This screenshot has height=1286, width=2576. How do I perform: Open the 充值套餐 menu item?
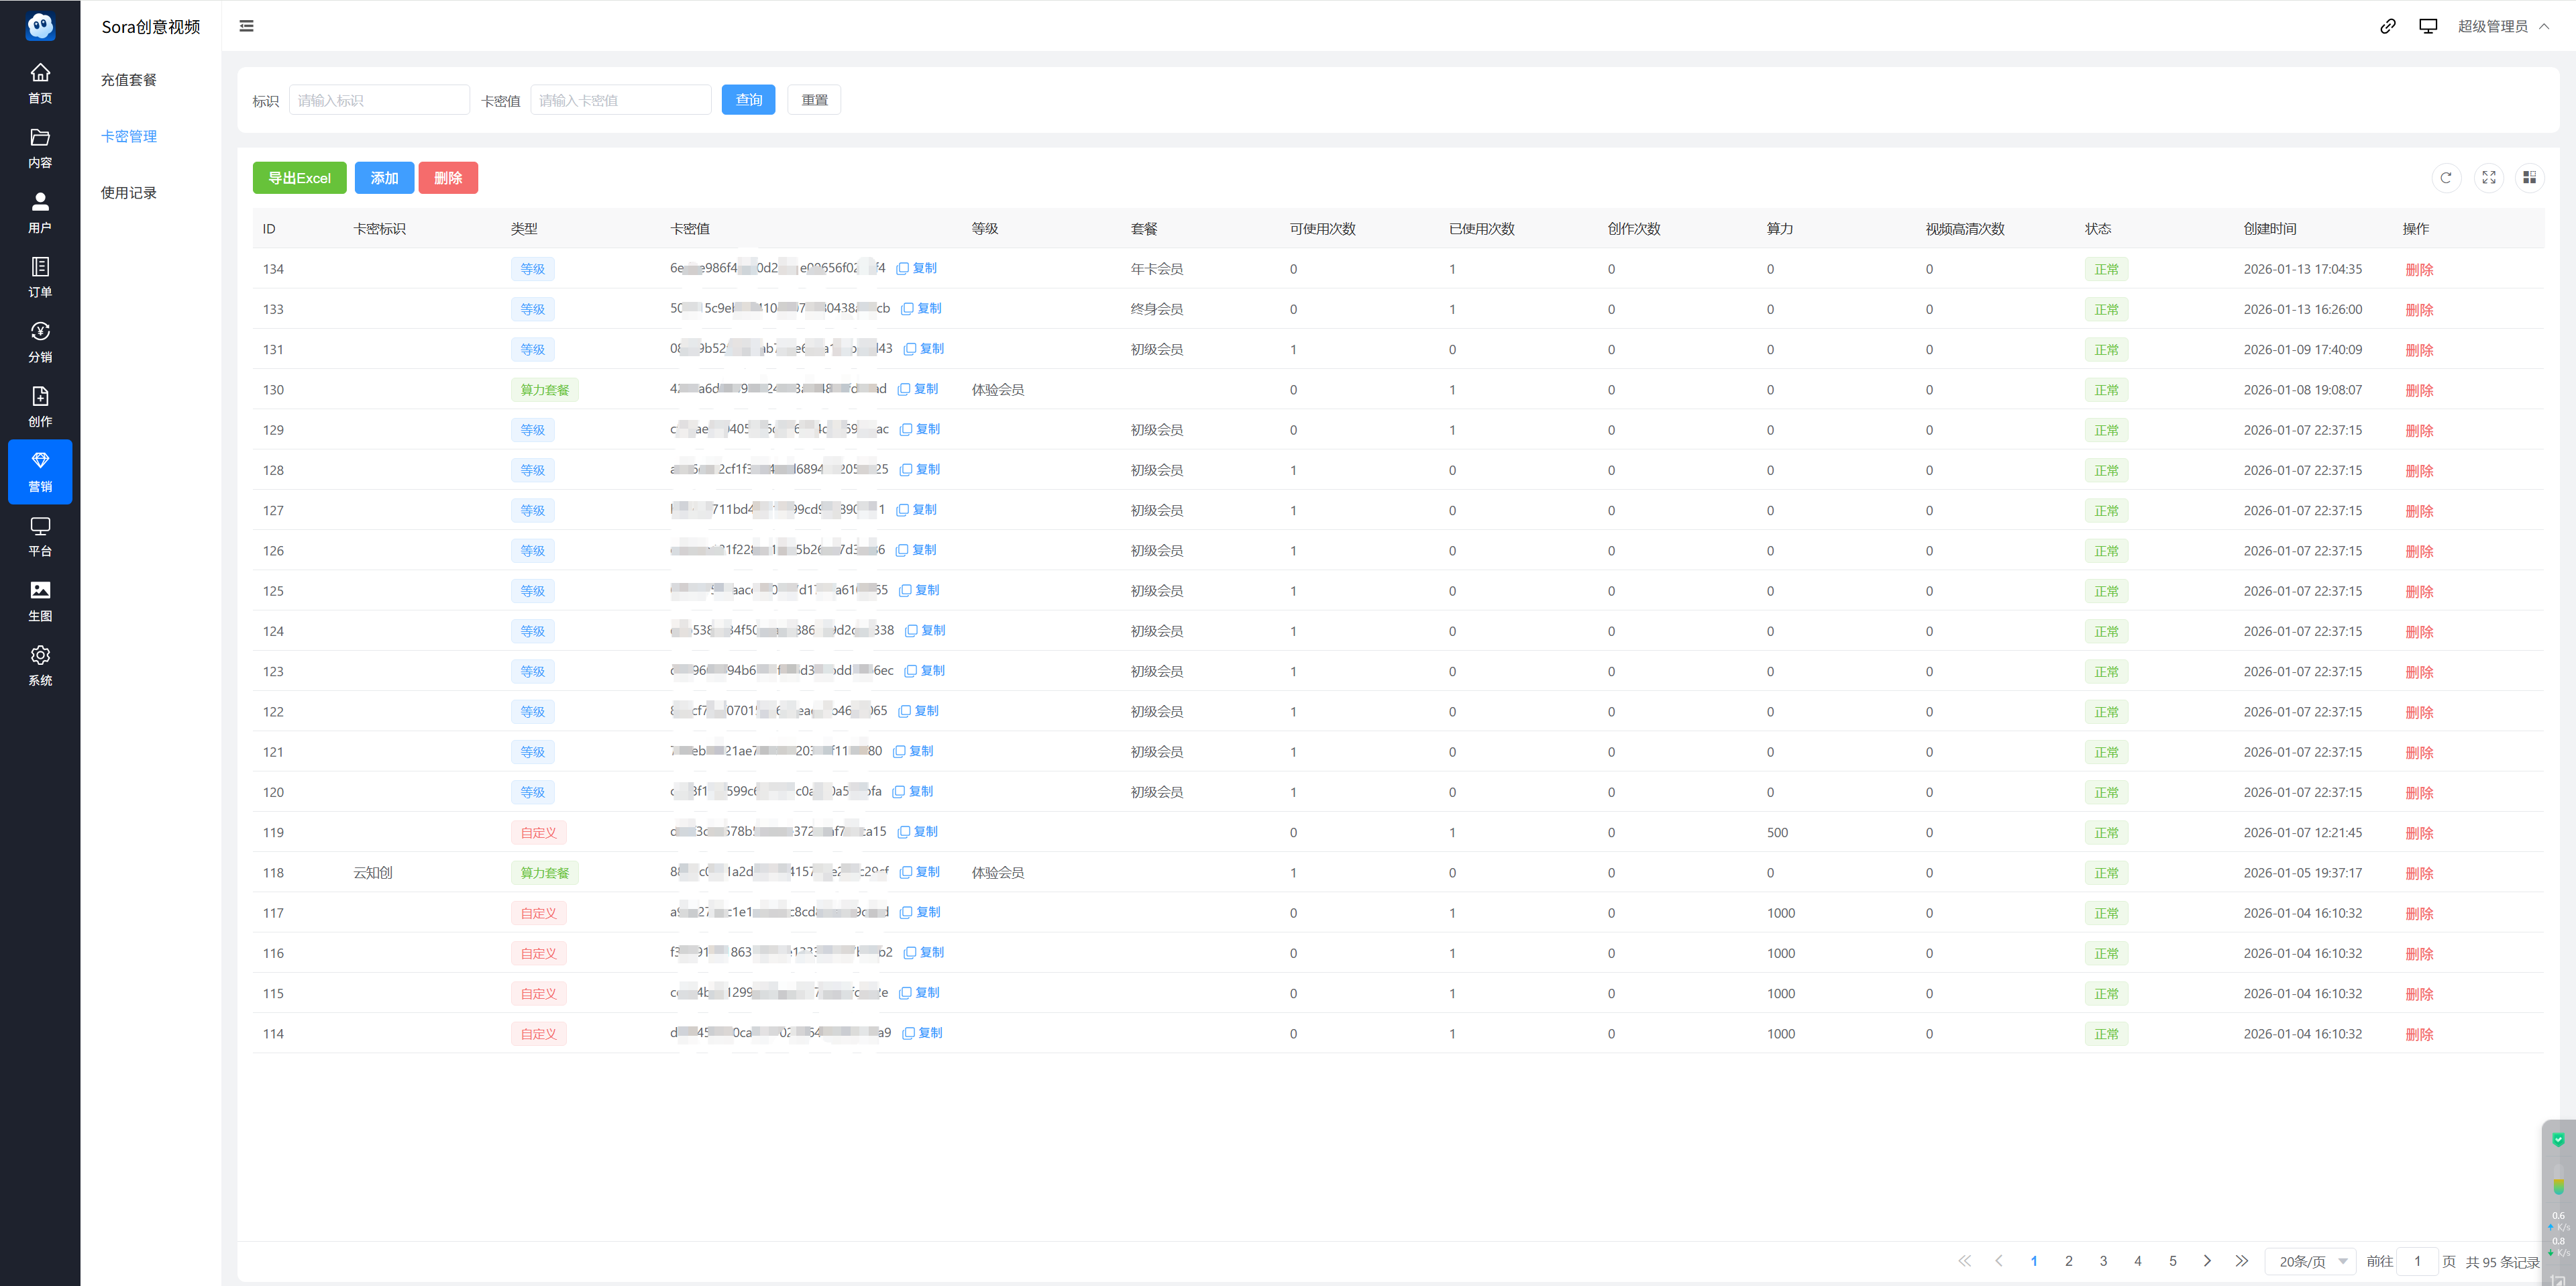pyautogui.click(x=129, y=80)
